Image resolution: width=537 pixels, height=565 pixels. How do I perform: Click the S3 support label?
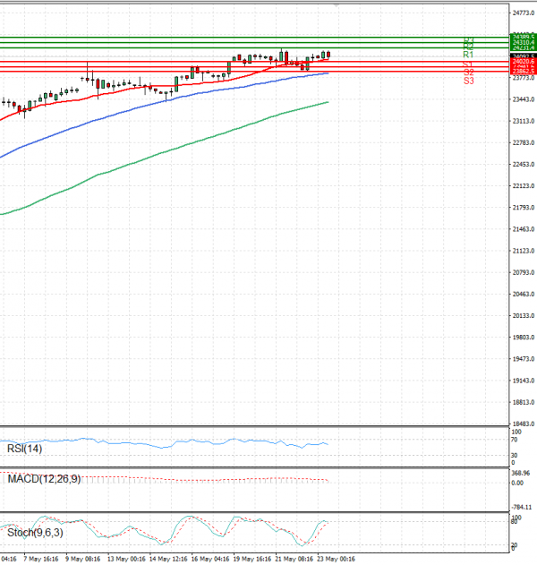pos(469,81)
